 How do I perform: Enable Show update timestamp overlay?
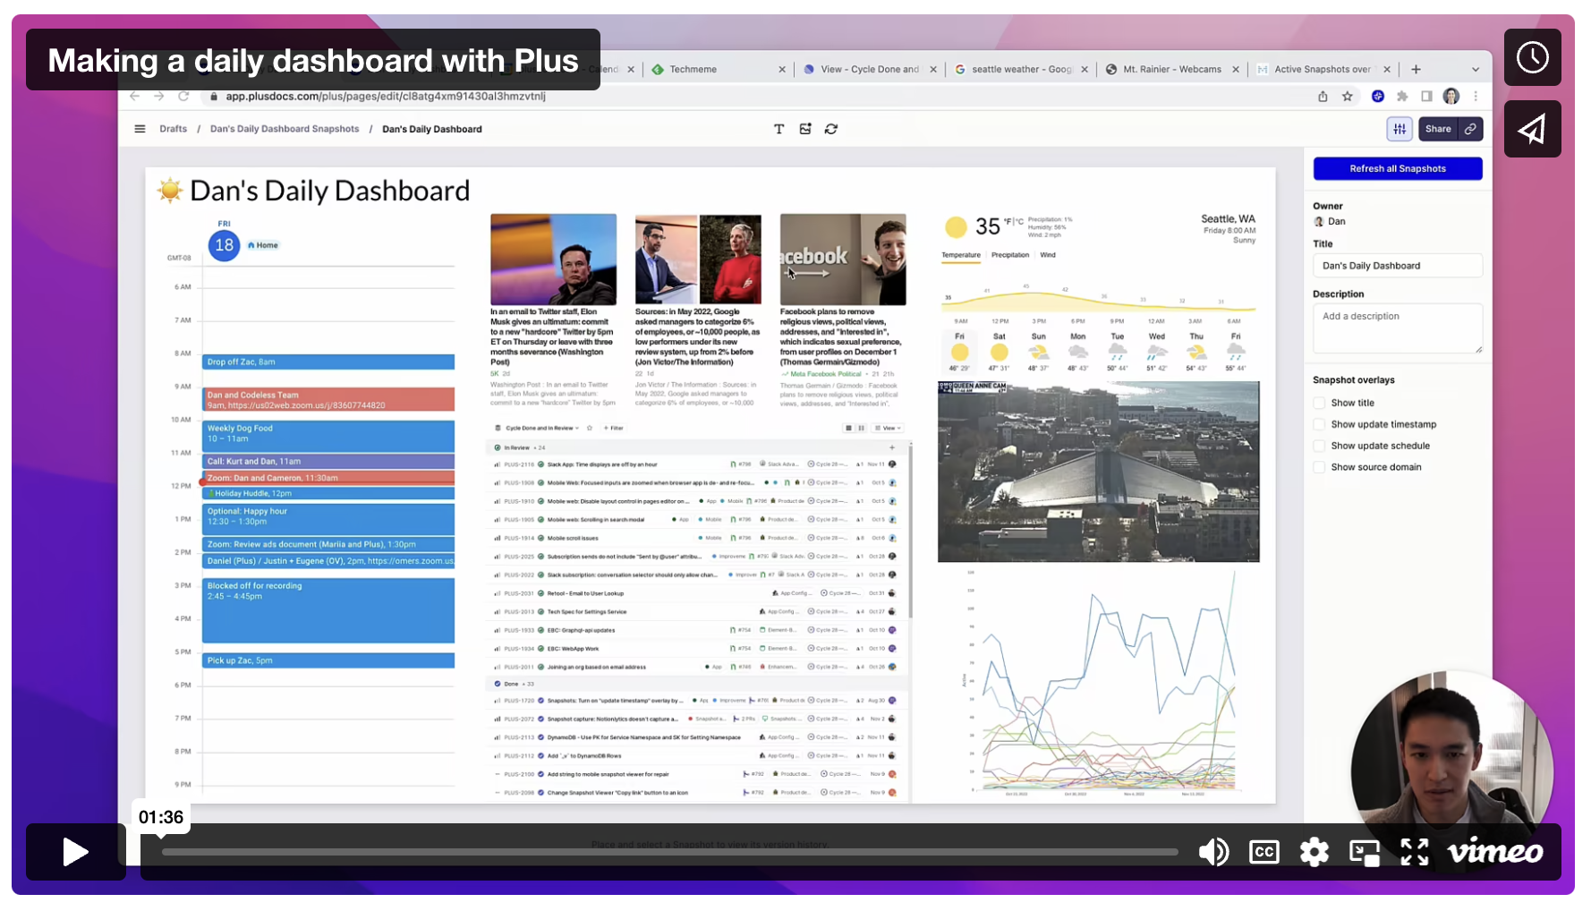point(1319,424)
